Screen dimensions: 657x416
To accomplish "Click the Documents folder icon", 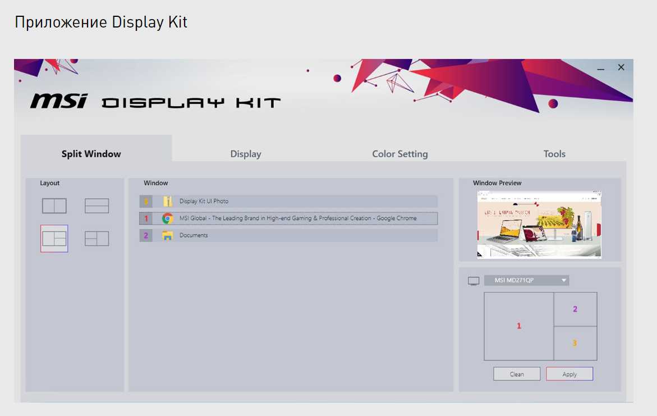I will pyautogui.click(x=167, y=235).
